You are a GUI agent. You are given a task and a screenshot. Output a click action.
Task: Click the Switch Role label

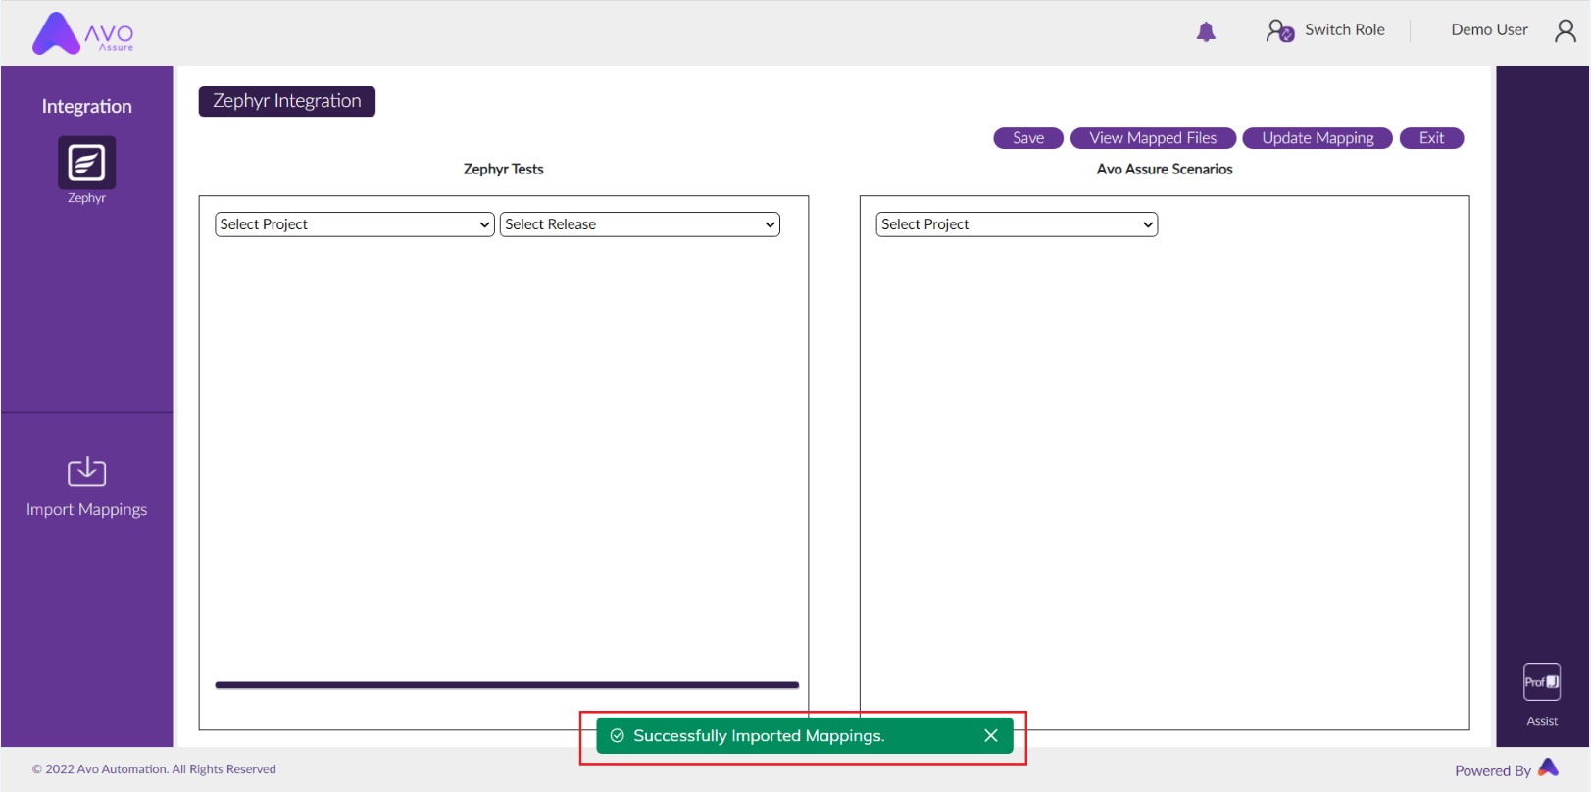[x=1345, y=30]
